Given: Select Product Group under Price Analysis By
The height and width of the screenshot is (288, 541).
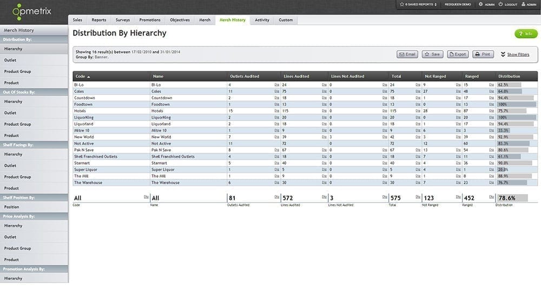Looking at the screenshot, I should click(34, 249).
